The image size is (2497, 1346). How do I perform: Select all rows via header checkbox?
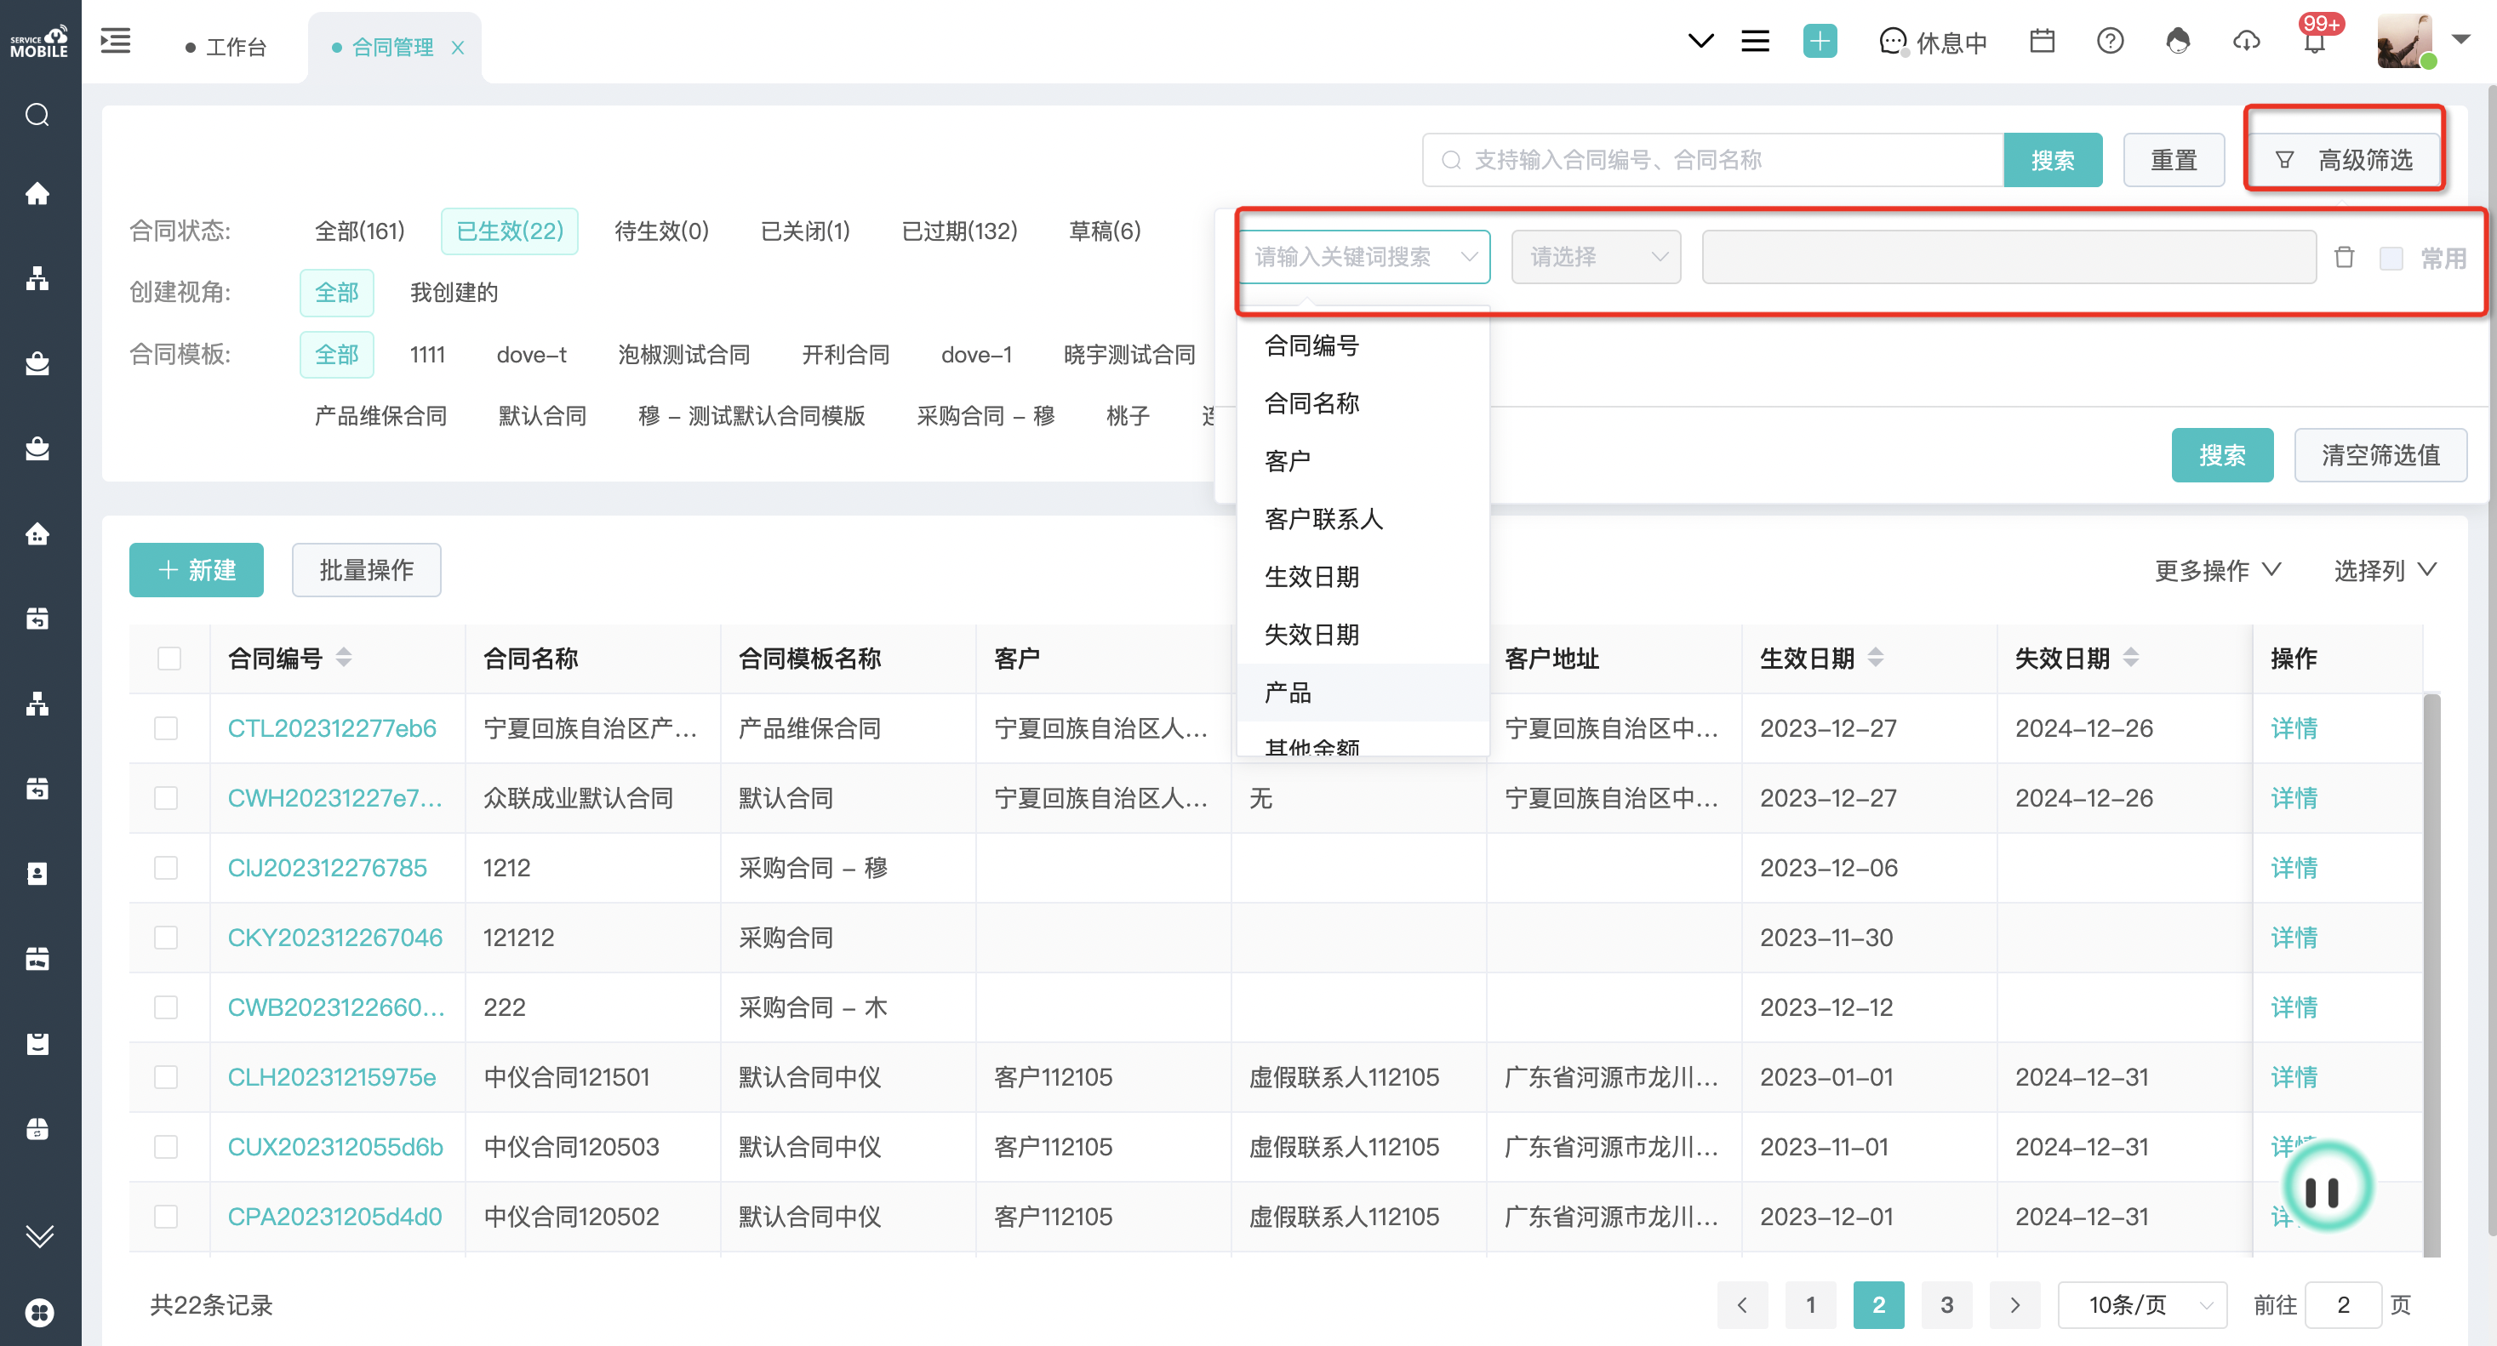pyautogui.click(x=169, y=659)
